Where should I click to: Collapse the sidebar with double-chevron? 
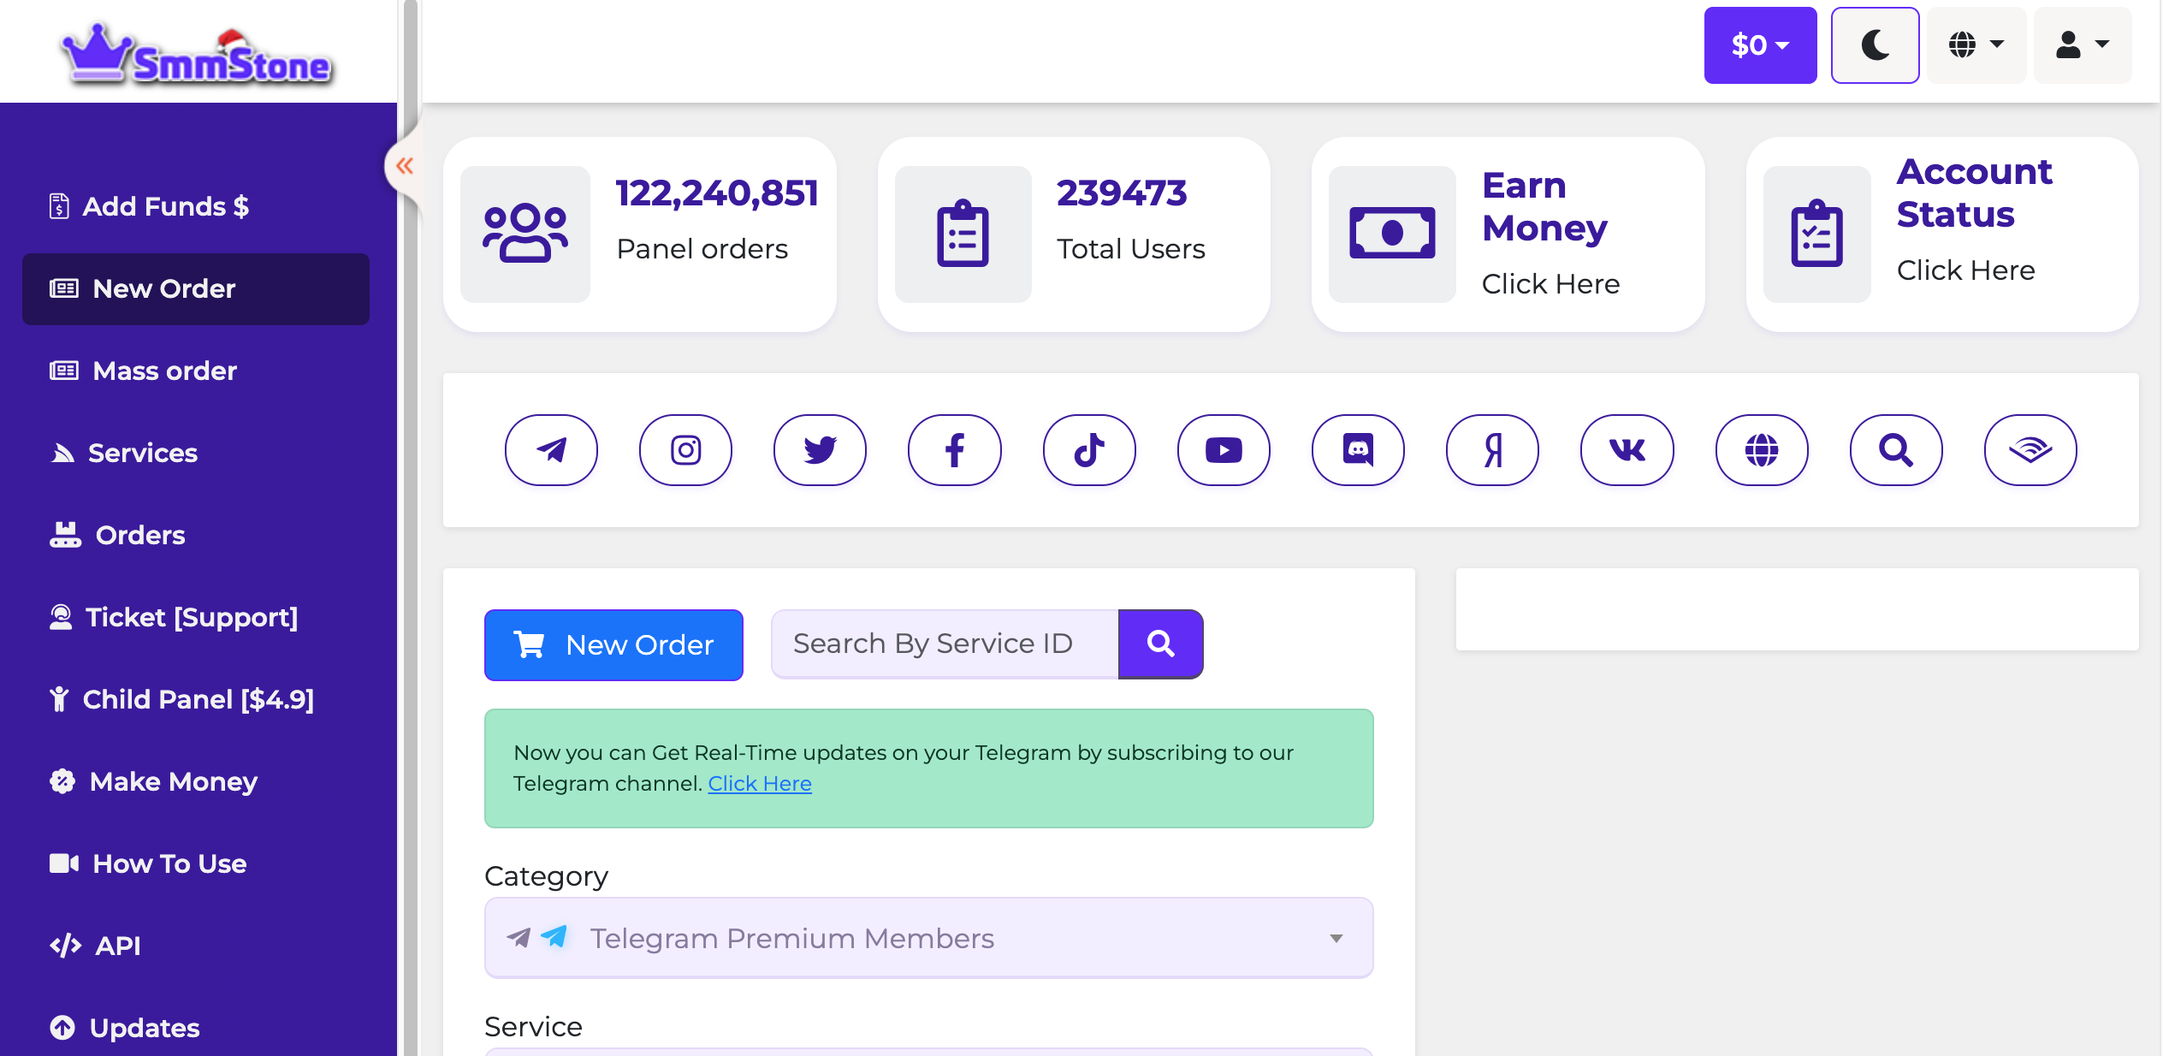point(405,166)
